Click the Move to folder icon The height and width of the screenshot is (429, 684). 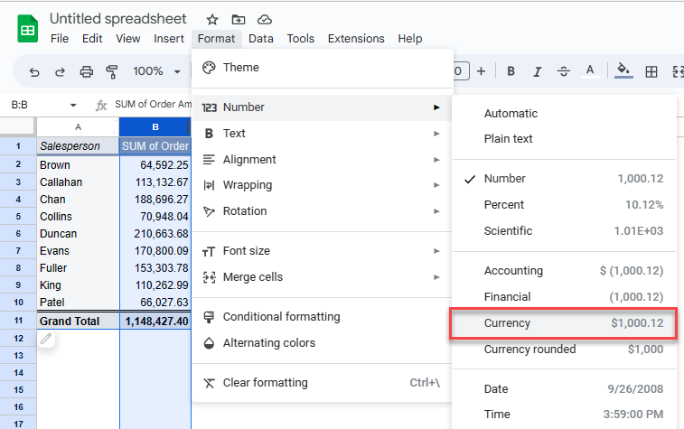239,19
